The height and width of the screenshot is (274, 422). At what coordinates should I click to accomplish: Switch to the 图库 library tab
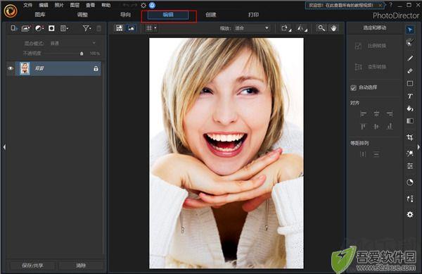click(40, 15)
